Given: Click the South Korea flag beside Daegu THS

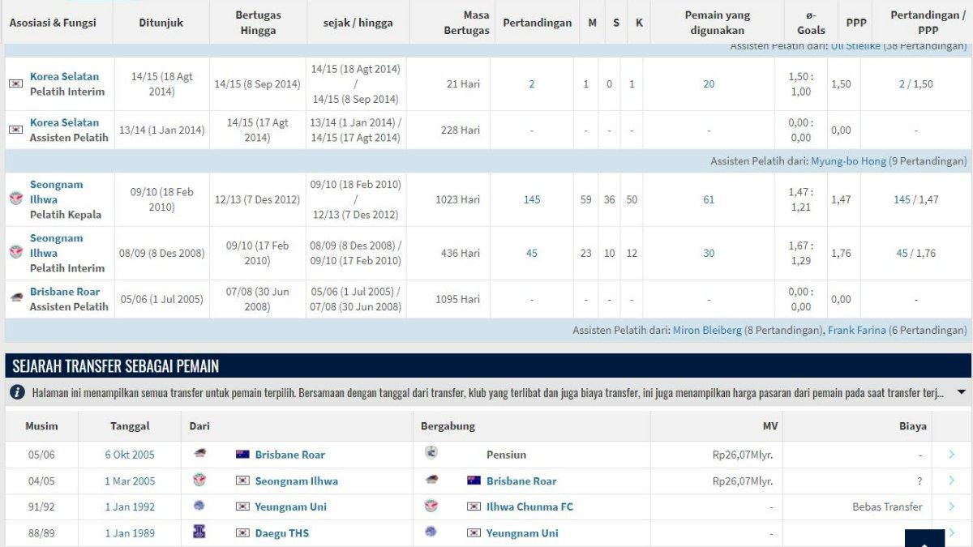Looking at the screenshot, I should [242, 533].
